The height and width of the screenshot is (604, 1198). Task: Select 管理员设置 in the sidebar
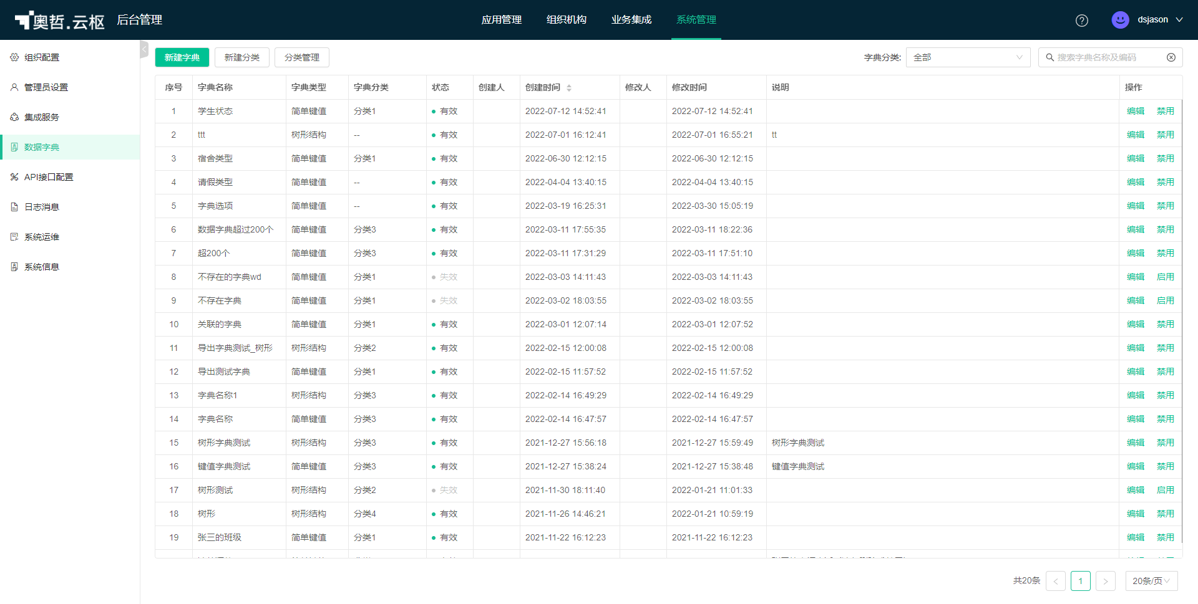click(70, 87)
